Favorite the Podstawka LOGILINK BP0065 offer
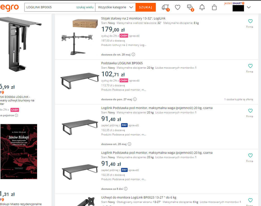Viewport: 261px width, 206px height. 250,66
